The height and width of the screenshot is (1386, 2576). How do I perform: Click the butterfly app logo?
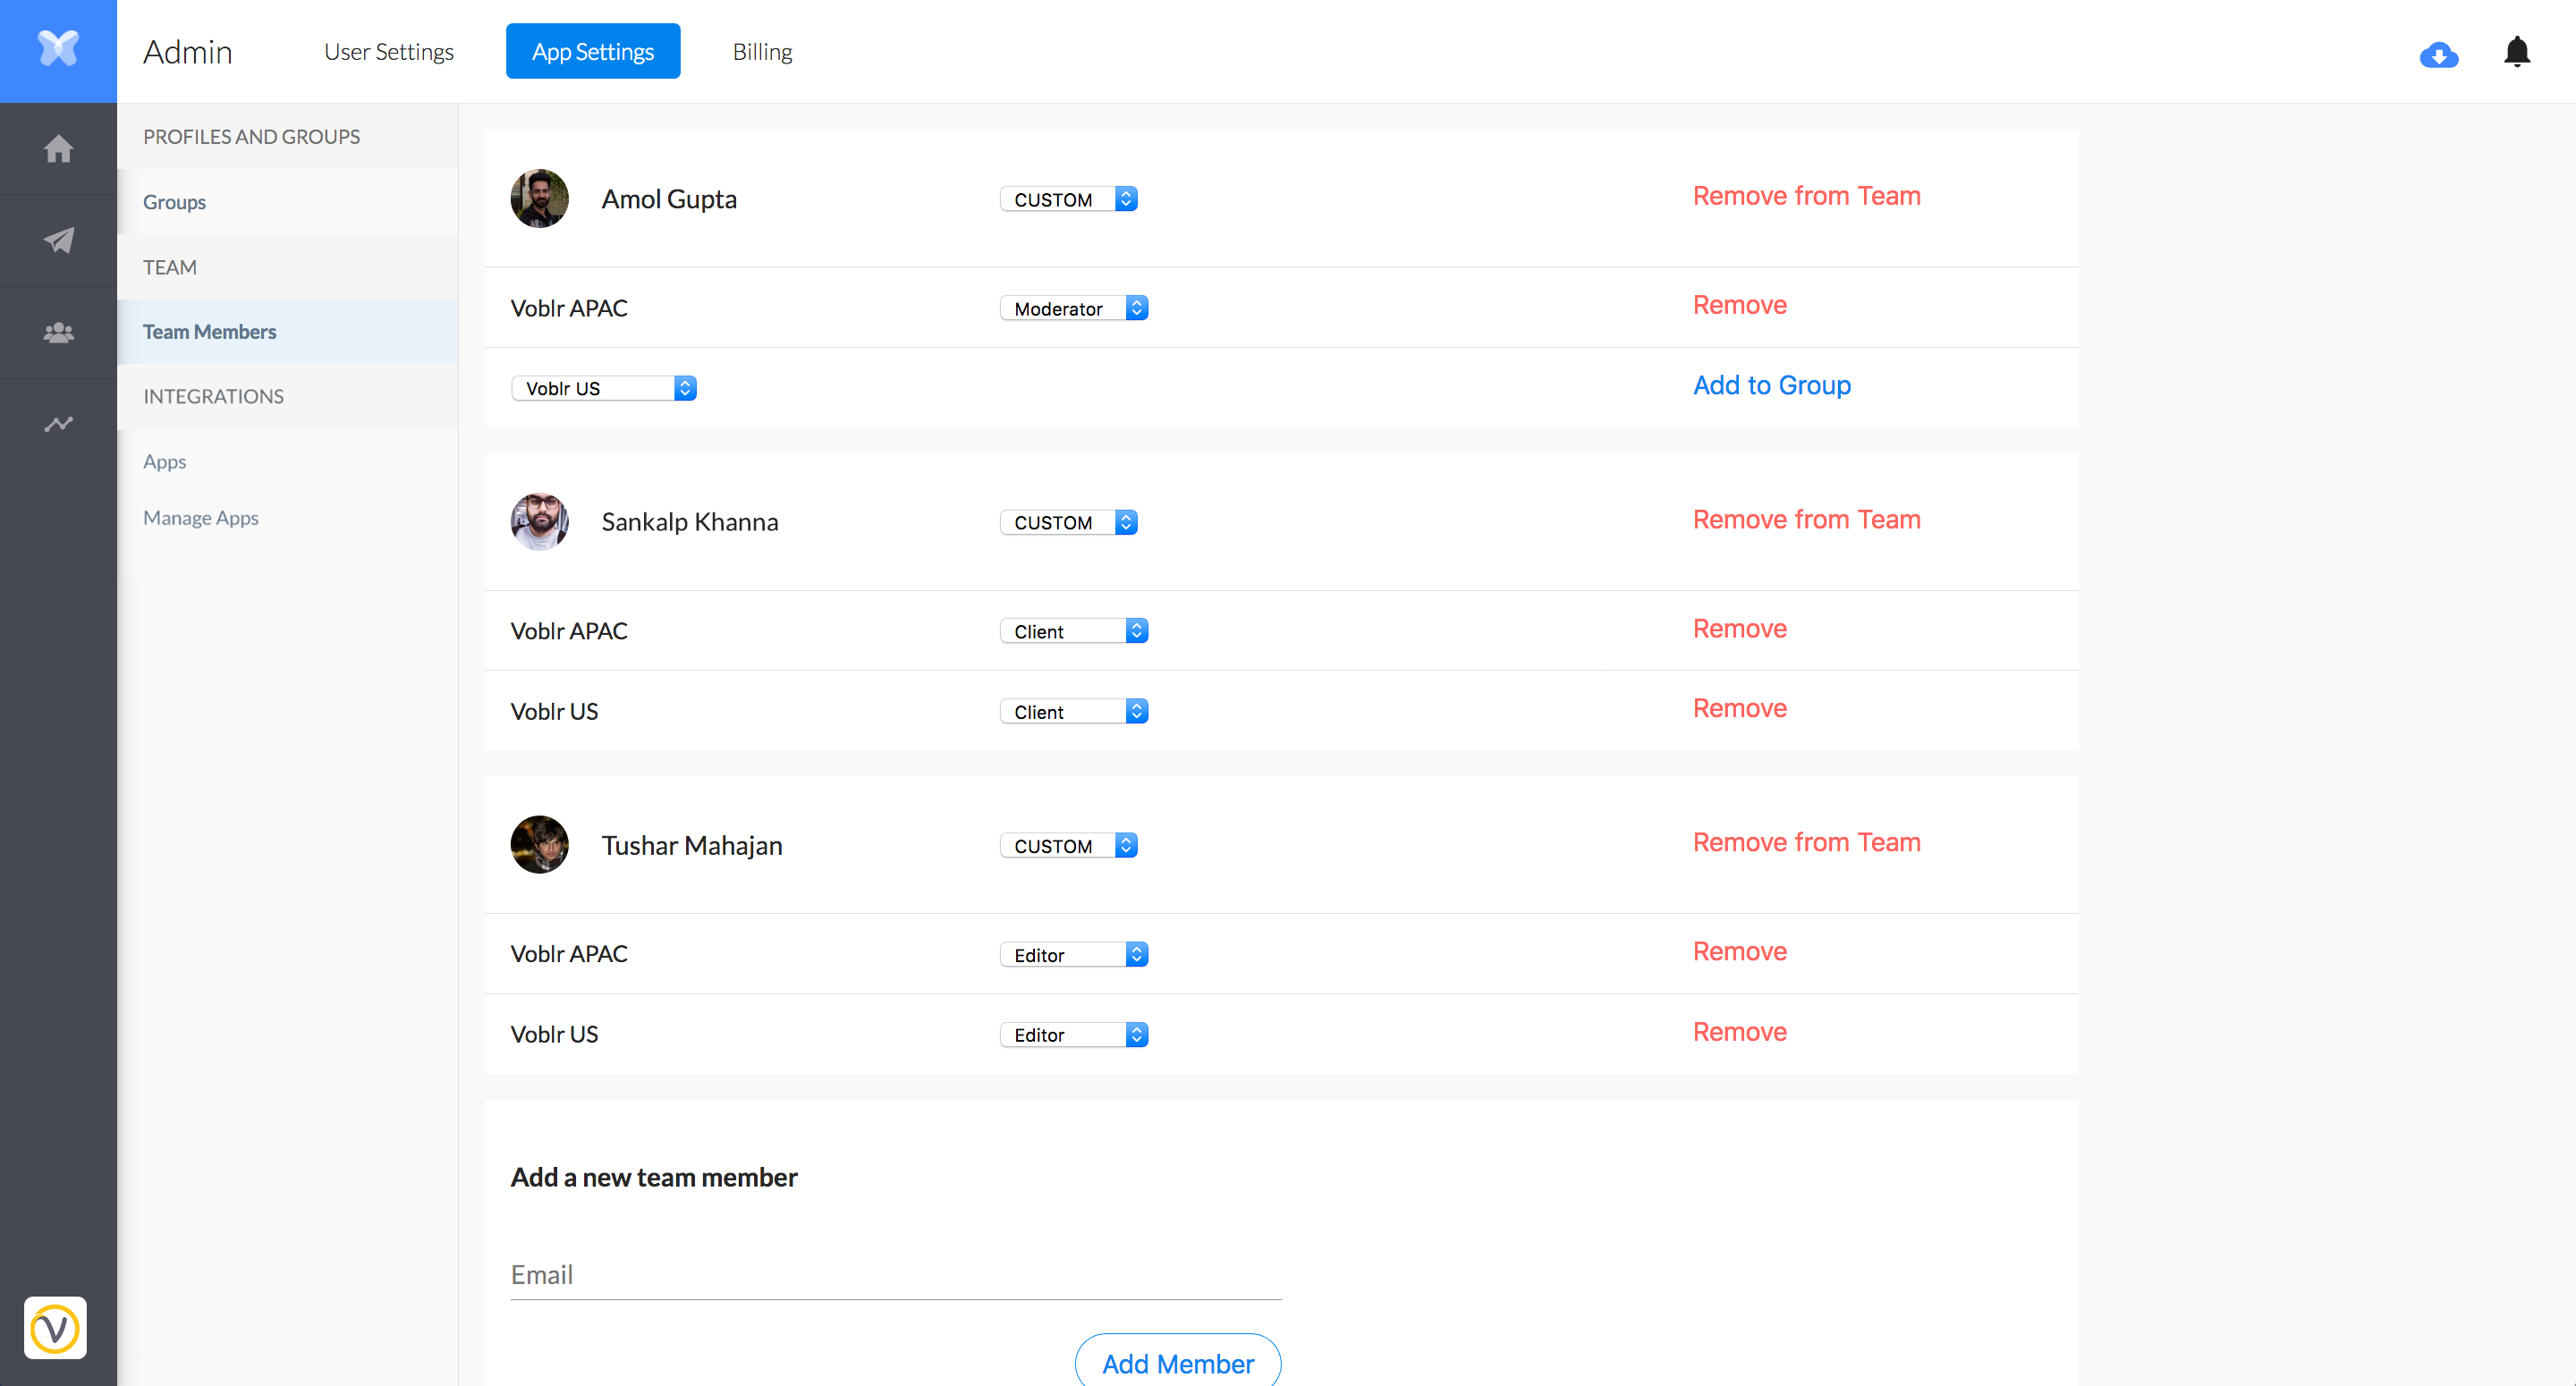point(58,48)
